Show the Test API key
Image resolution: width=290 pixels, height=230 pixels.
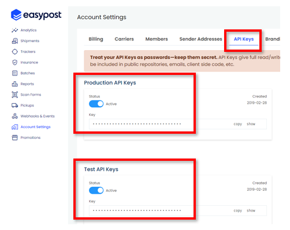pyautogui.click(x=251, y=210)
